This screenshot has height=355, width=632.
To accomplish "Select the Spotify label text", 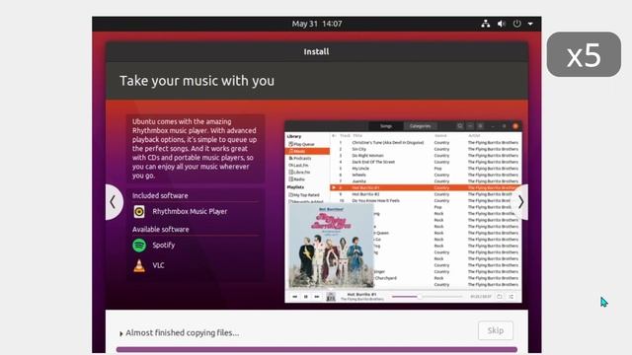I will coord(163,245).
